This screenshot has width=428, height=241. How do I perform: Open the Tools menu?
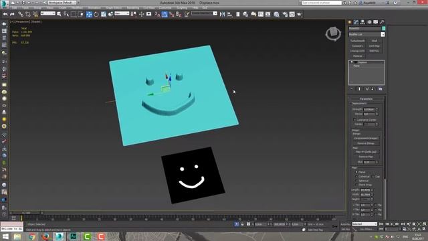tap(25, 8)
